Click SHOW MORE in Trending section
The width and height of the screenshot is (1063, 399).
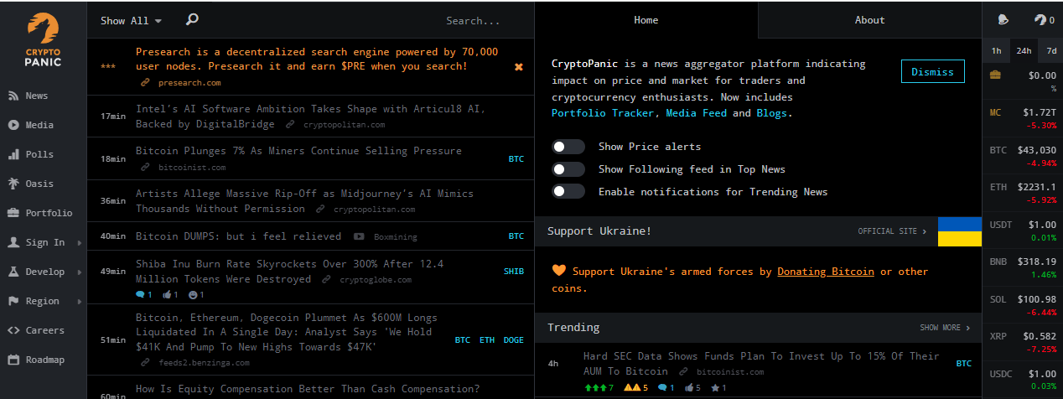click(x=945, y=328)
